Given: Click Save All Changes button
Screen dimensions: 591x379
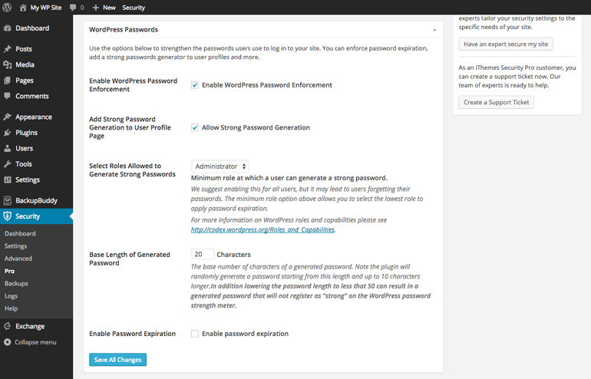Looking at the screenshot, I should point(117,360).
